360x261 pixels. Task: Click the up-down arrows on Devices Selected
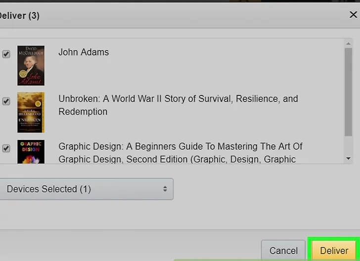coord(165,189)
